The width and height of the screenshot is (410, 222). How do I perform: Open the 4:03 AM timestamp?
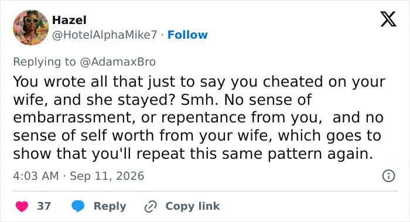click(x=36, y=176)
